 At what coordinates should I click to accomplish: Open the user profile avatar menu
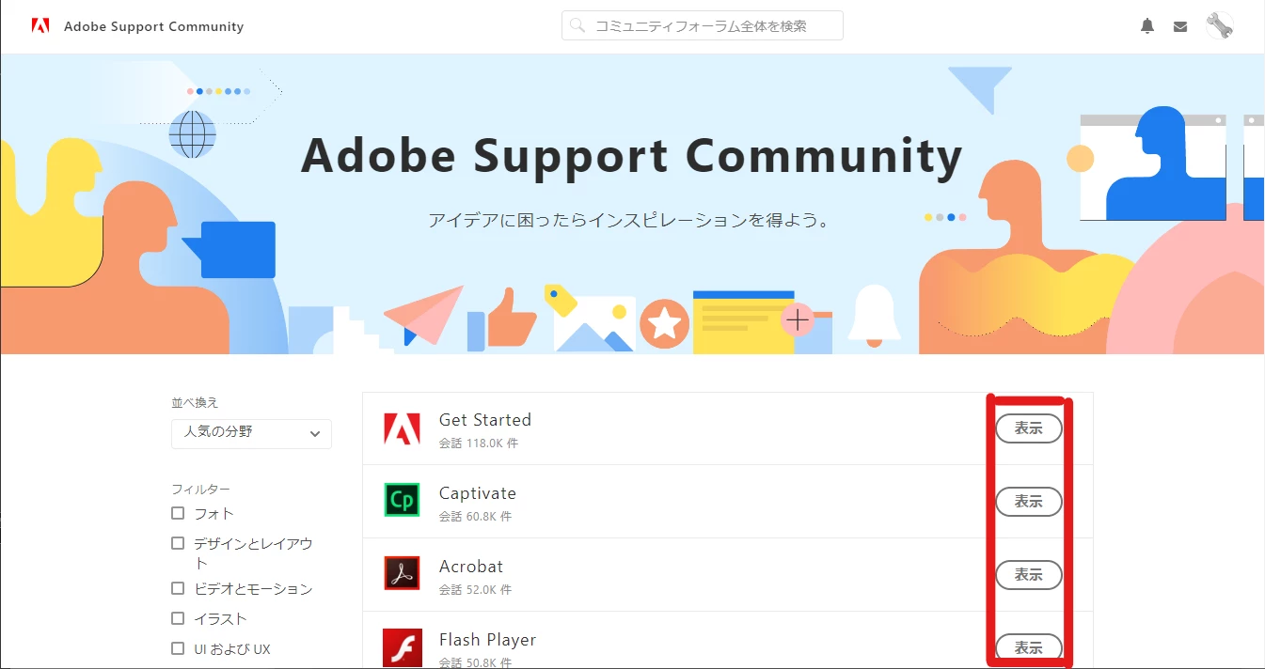pos(1219,25)
